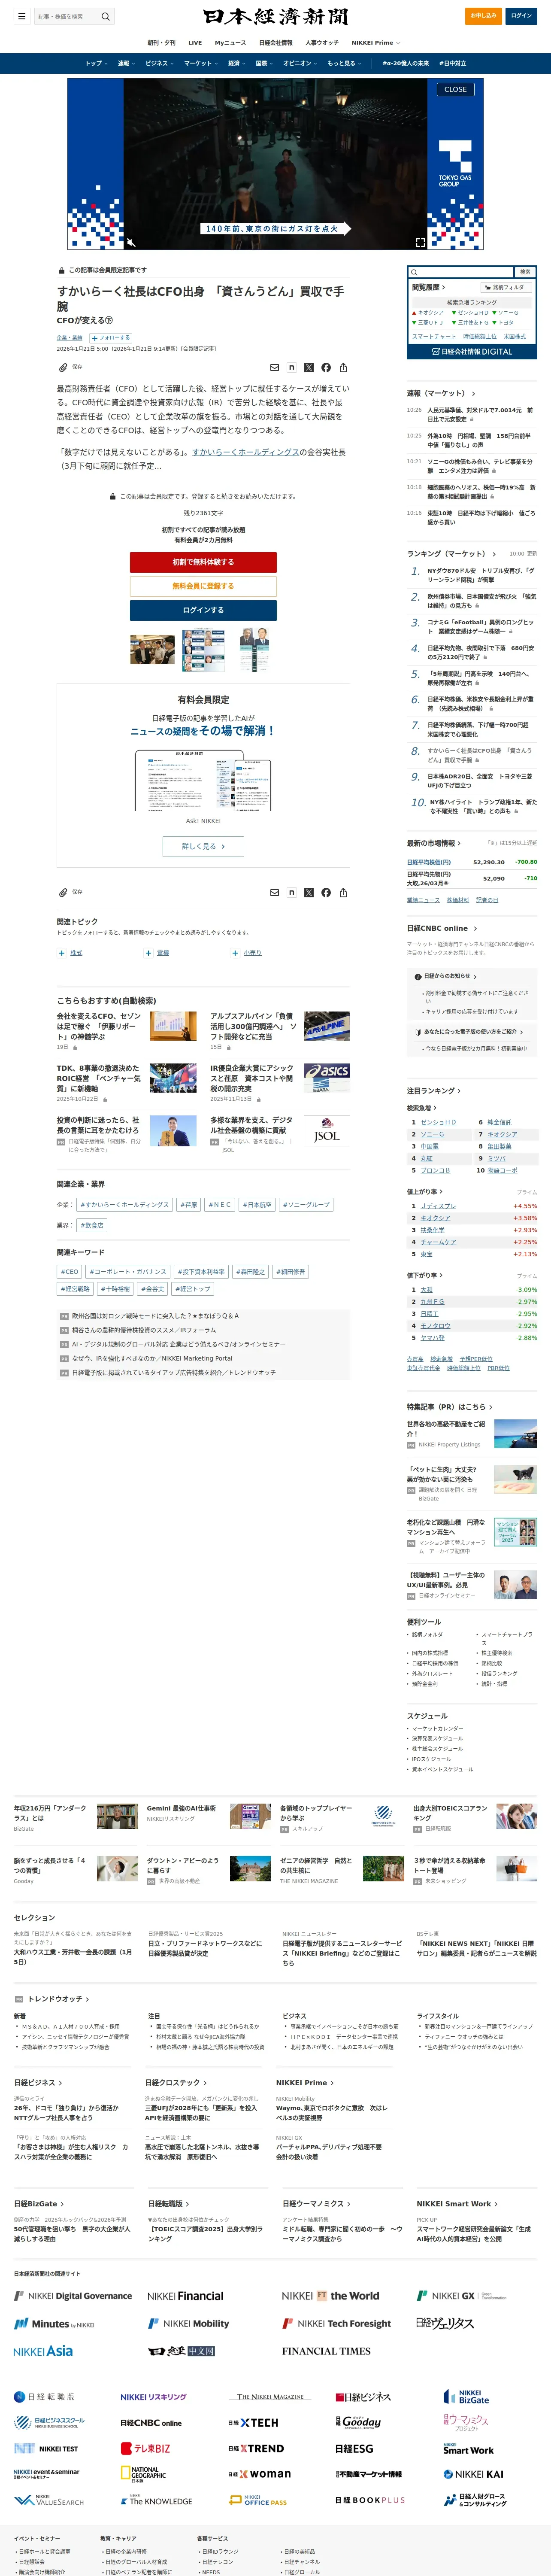Viewport: 551px width, 2576px height.
Task: Click 初割で無料体験する button
Action: 203,562
